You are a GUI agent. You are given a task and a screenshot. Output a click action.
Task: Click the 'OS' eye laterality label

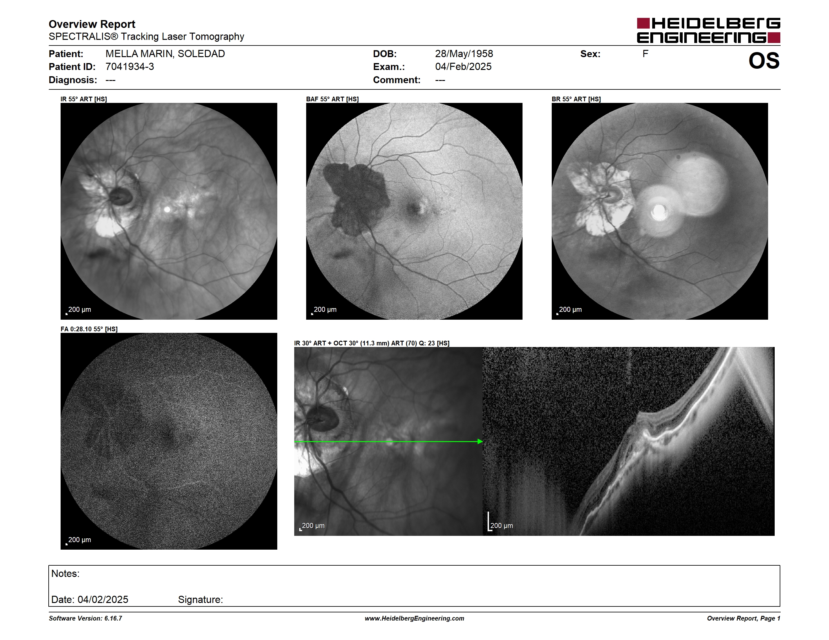(x=764, y=61)
